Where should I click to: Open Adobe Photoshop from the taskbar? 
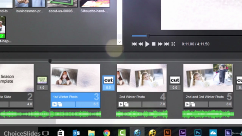198,133
